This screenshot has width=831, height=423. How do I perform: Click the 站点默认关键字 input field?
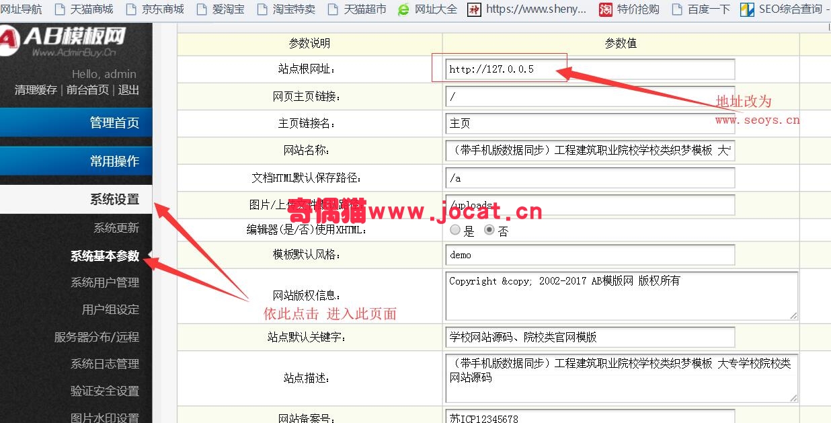point(590,337)
